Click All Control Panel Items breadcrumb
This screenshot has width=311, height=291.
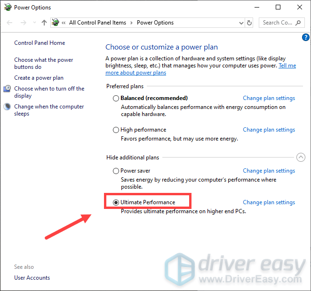97,23
